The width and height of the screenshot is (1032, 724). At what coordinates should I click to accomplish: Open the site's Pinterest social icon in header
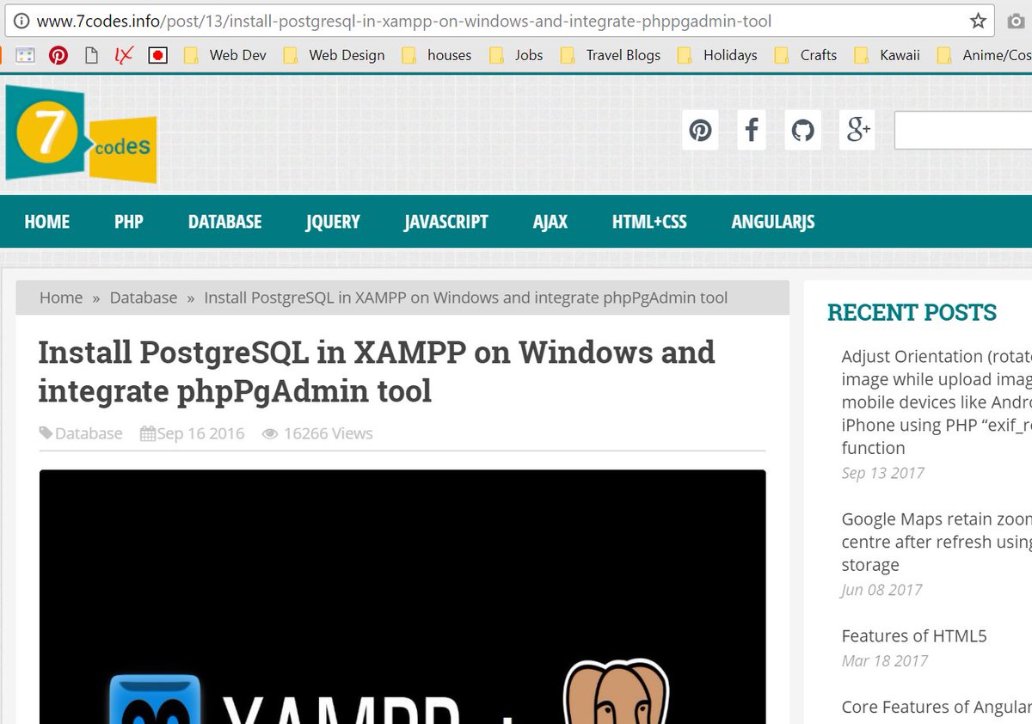point(701,131)
